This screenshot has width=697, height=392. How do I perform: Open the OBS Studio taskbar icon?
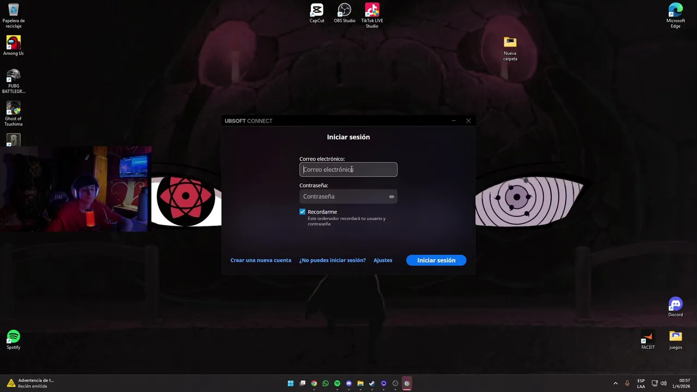[395, 383]
